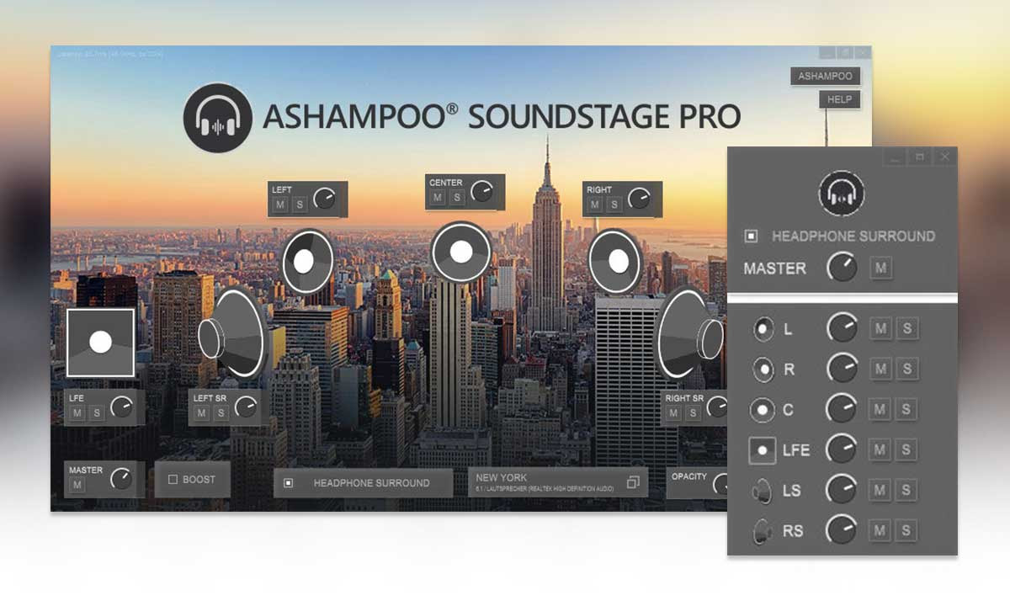Click the LEFT SR volume knob
This screenshot has width=1010, height=606.
coord(246,407)
